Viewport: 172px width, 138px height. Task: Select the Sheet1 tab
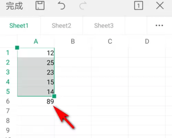pos(19,26)
